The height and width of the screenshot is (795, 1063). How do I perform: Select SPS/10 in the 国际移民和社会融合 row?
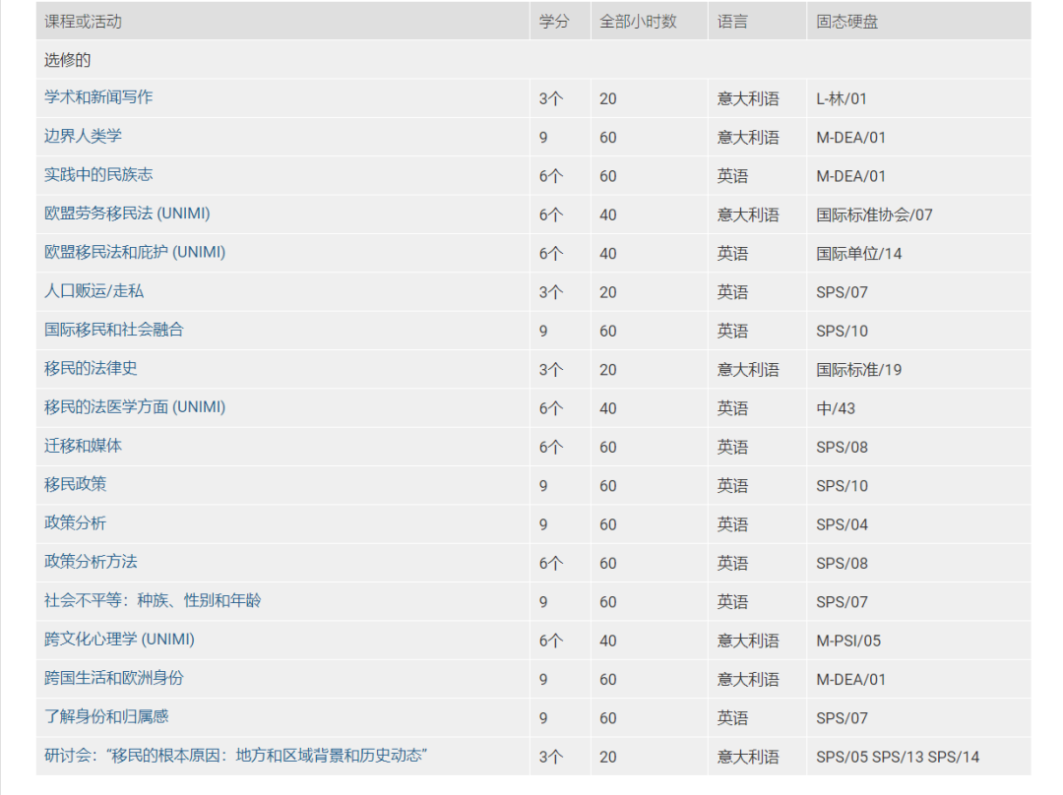pos(842,331)
